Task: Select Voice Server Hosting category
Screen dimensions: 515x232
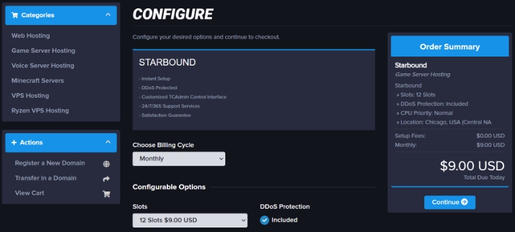Action: tap(42, 66)
